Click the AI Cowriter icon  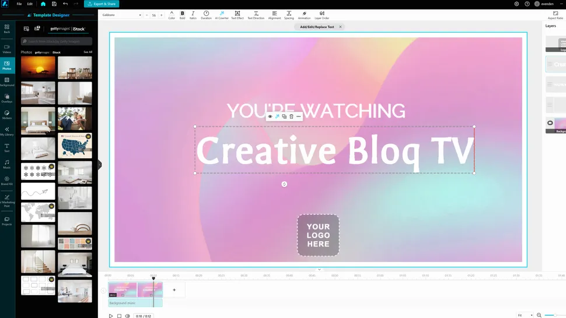tap(222, 15)
